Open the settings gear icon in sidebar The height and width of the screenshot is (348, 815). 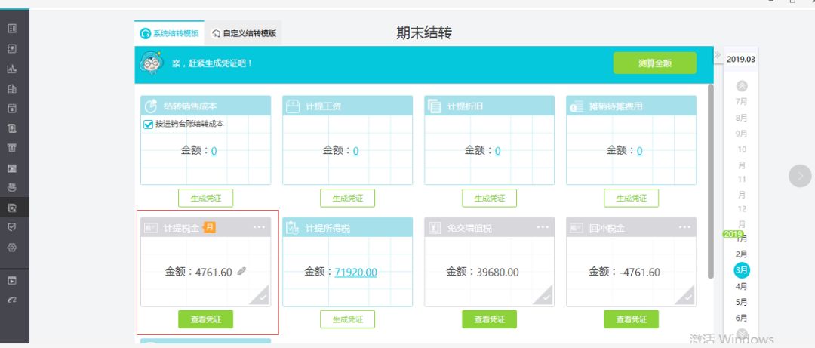click(13, 248)
